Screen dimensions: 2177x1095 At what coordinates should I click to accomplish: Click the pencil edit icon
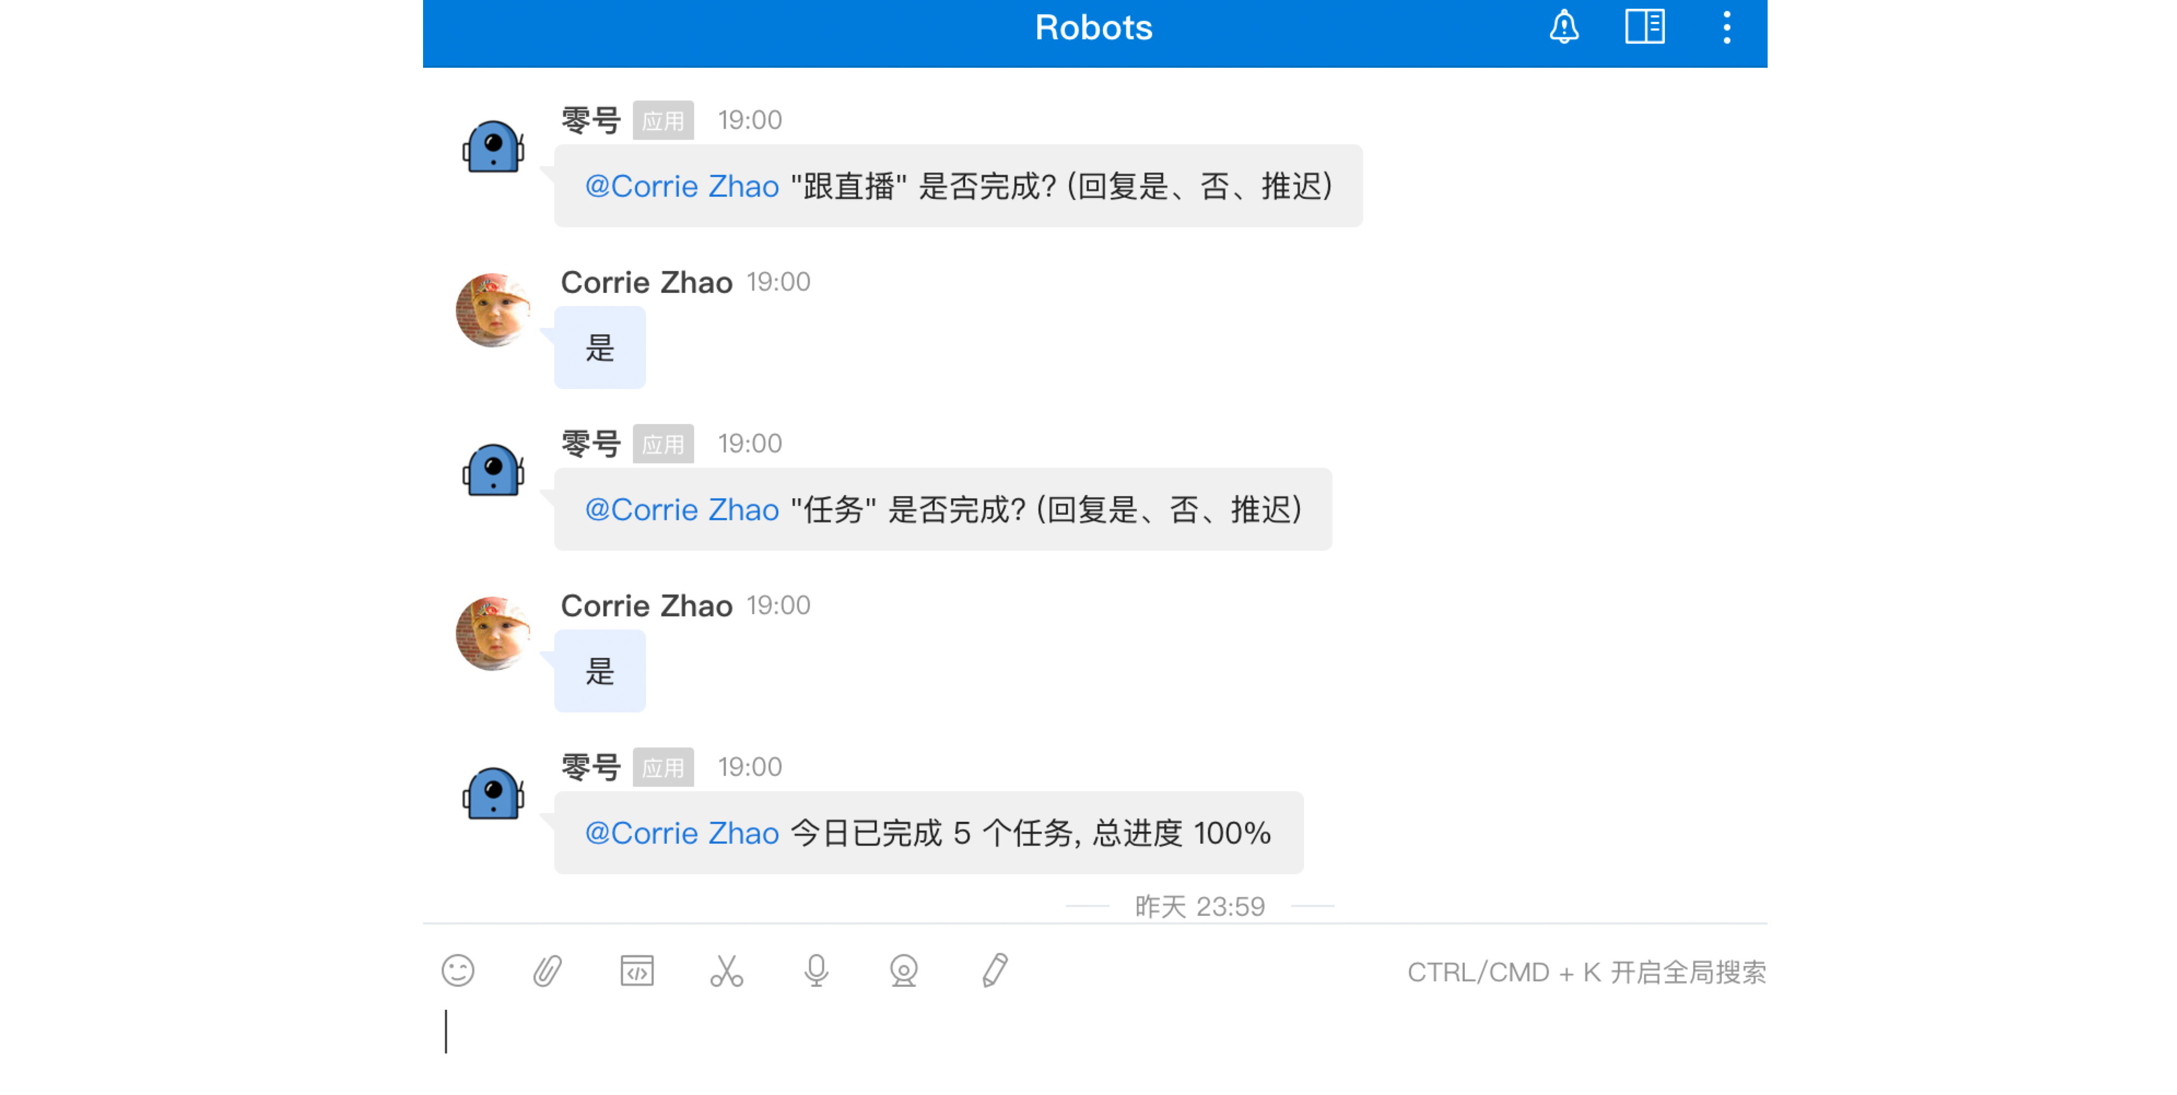point(995,971)
